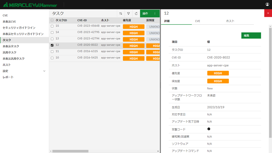This screenshot has width=272, height=153.
Task: Open the filter icon in task toolbar
Action: [x=128, y=14]
